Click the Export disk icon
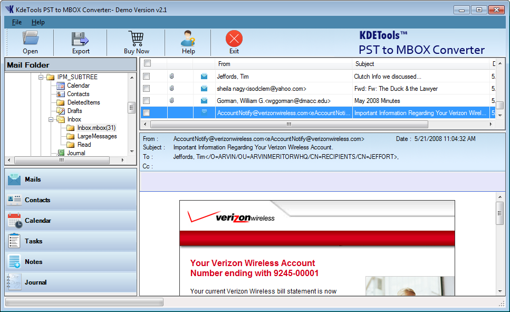The height and width of the screenshot is (312, 510). (x=81, y=39)
